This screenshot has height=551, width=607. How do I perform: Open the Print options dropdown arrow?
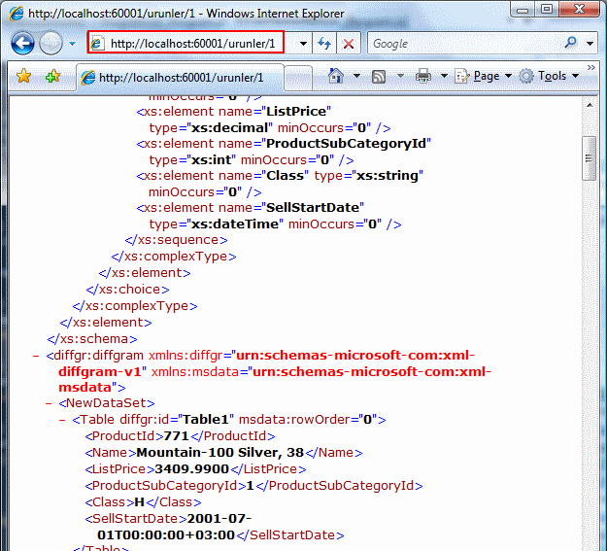443,76
